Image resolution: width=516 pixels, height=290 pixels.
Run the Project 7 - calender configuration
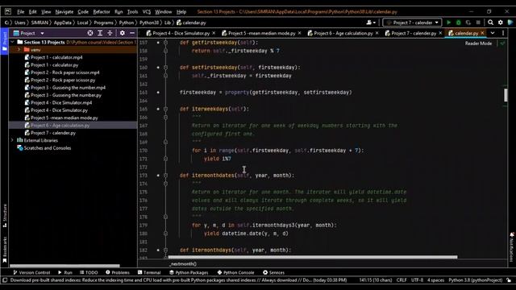tap(448, 23)
